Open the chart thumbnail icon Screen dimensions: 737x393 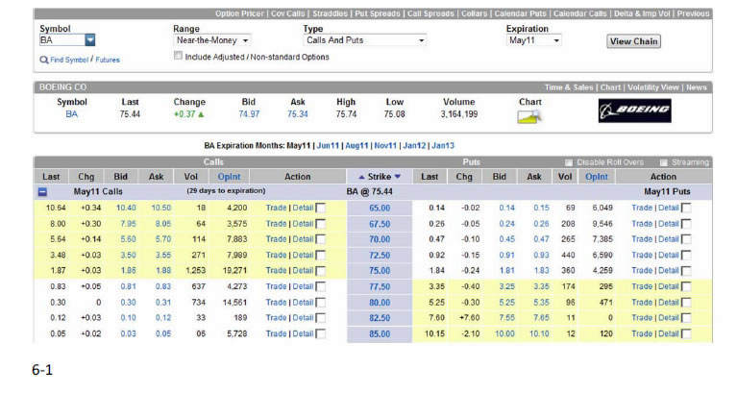pos(529,116)
